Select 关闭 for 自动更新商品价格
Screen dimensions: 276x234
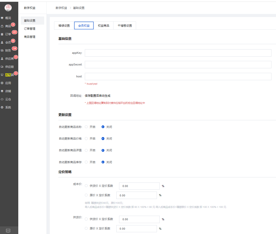pos(103,139)
